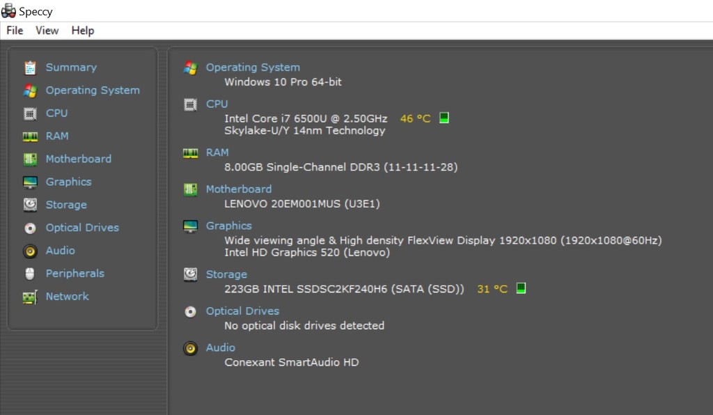The width and height of the screenshot is (713, 415).
Task: Click the Peripherals mouse icon in sidebar
Action: (30, 274)
